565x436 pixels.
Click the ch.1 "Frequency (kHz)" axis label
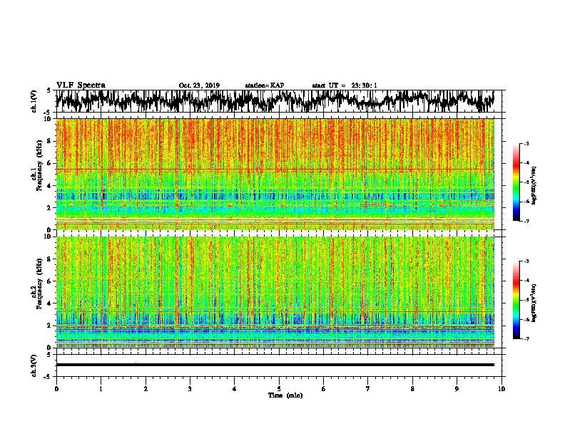point(40,165)
